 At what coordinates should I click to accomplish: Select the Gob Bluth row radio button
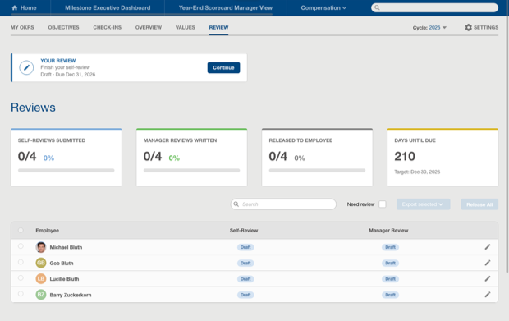point(21,262)
